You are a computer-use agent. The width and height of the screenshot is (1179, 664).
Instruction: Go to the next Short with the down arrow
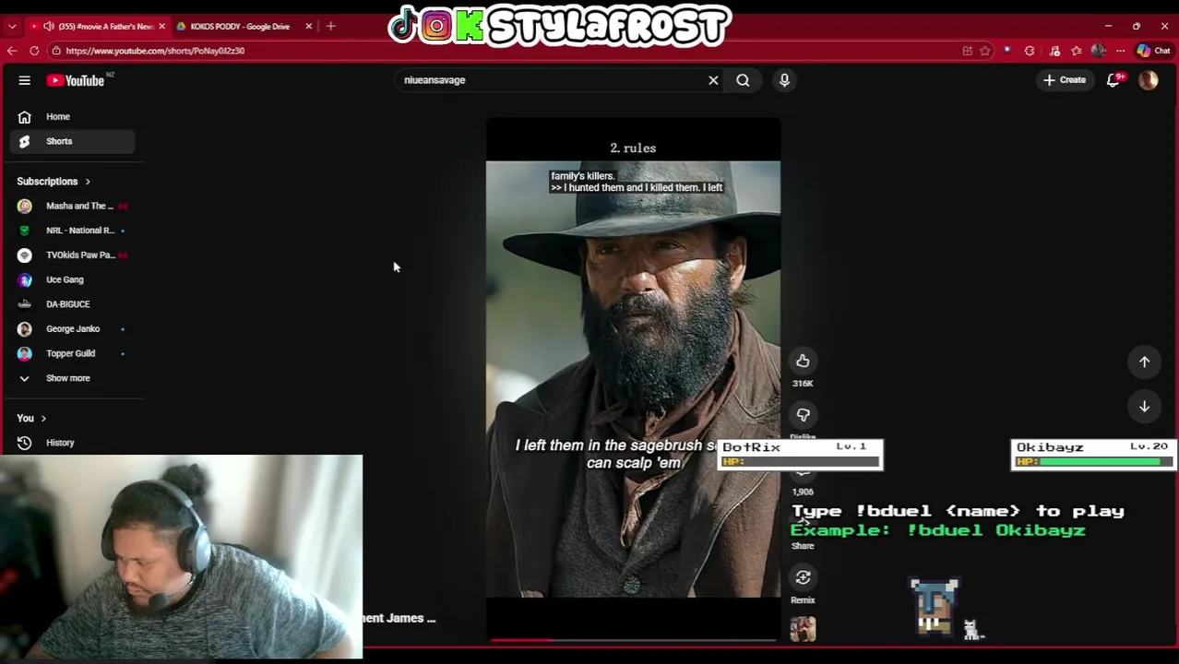pos(1144,407)
